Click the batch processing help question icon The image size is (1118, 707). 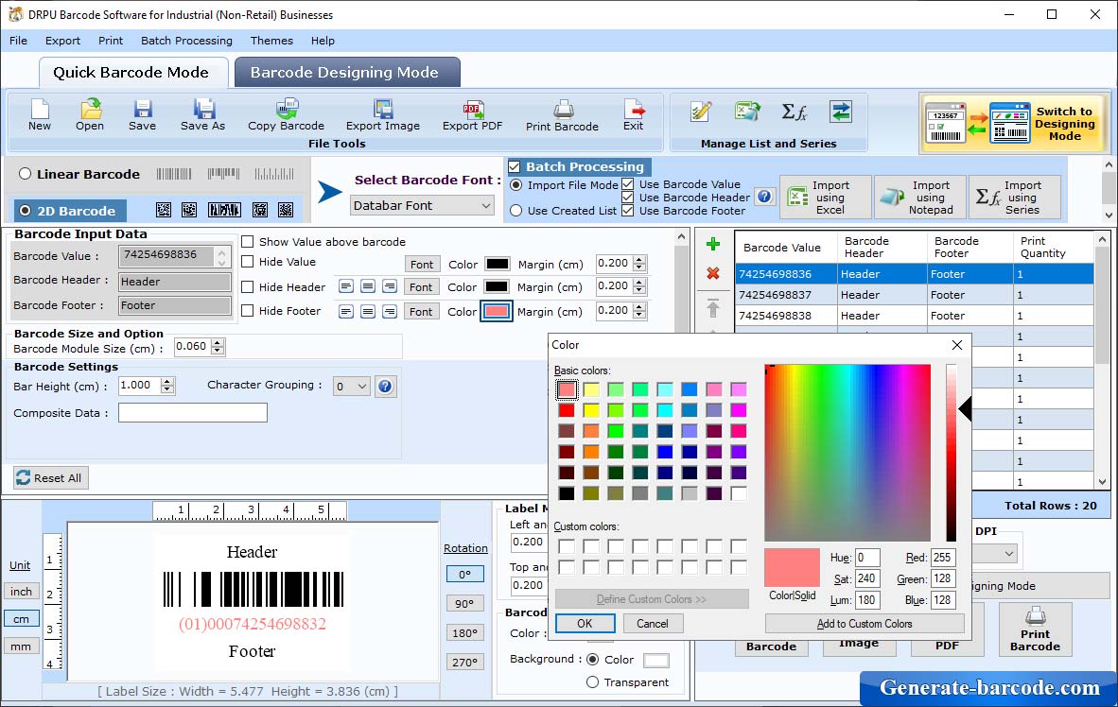(764, 197)
